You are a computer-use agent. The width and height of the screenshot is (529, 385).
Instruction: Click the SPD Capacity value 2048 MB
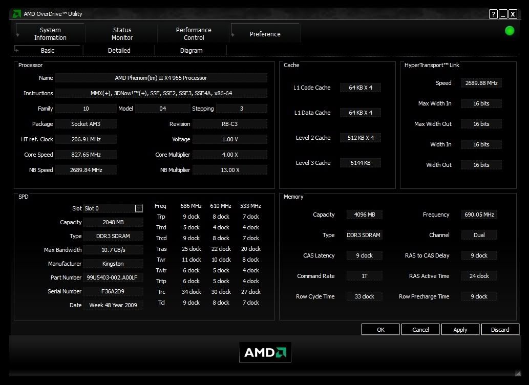[113, 222]
